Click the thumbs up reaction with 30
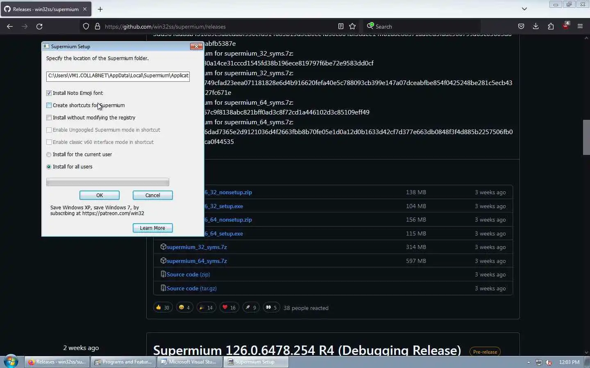The image size is (590, 368). [163, 307]
